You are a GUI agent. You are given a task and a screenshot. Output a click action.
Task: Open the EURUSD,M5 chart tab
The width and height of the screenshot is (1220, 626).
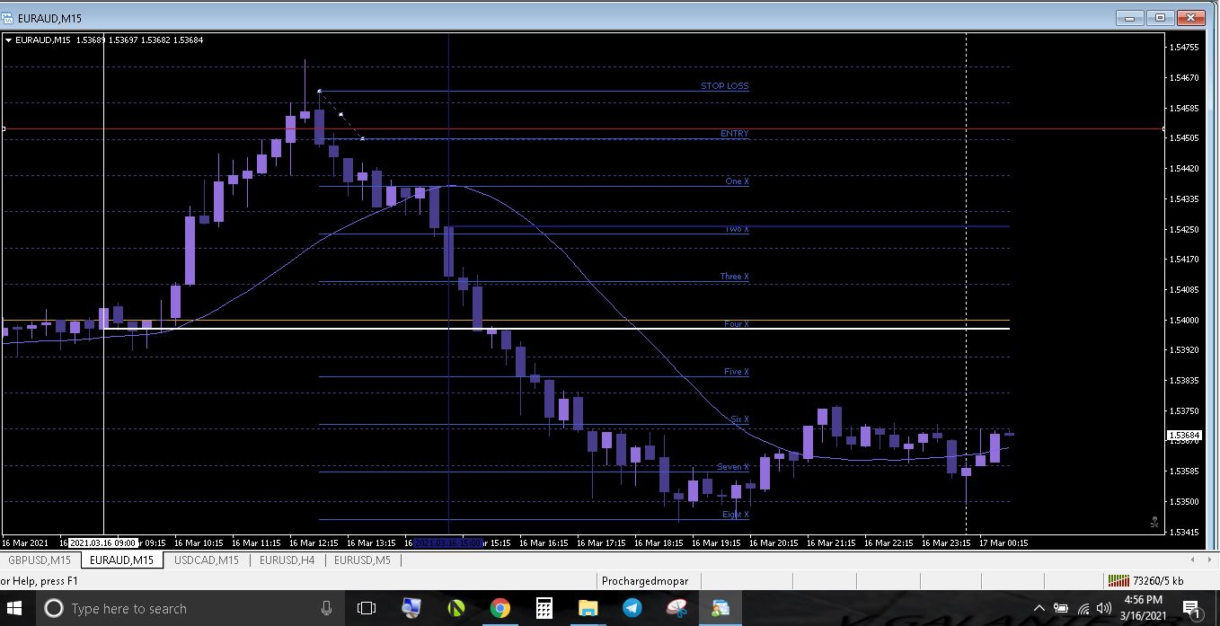(362, 560)
